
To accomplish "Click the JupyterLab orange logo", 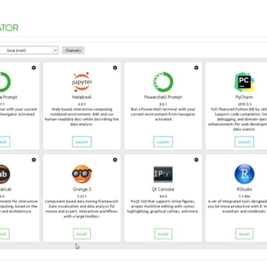I will click(x=4, y=174).
